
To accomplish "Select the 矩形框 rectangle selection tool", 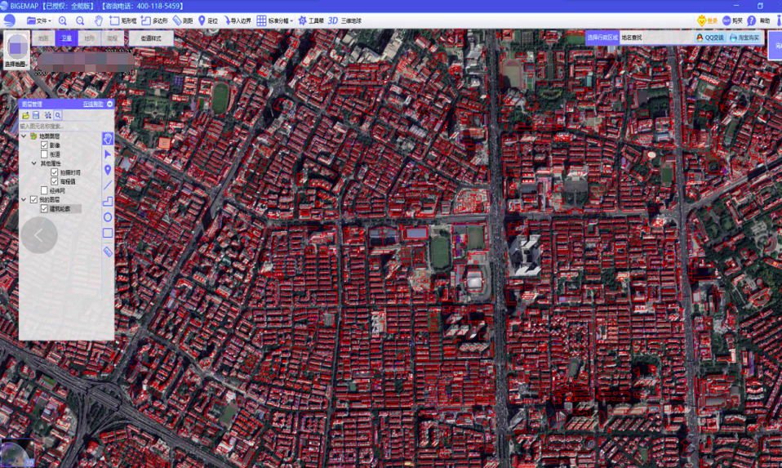I will pyautogui.click(x=122, y=20).
